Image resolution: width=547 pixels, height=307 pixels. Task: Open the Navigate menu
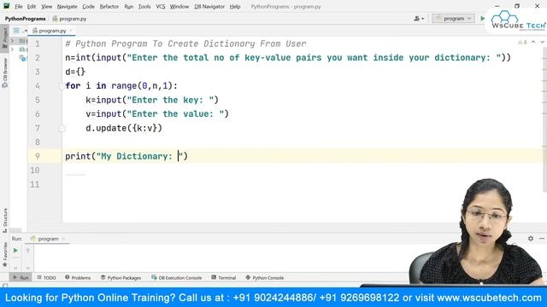[67, 7]
